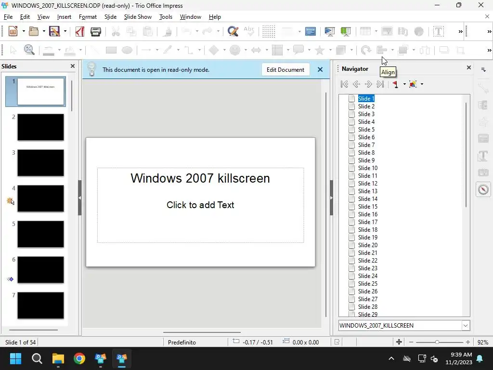Open the Slide Show menu

(x=138, y=17)
